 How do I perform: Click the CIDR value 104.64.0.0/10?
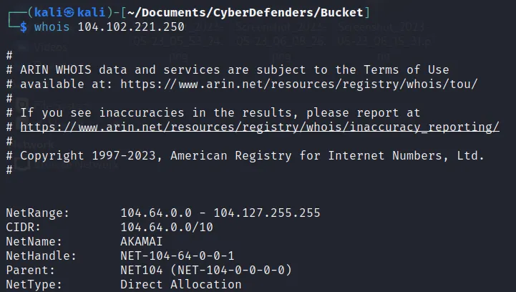pyautogui.click(x=167, y=227)
